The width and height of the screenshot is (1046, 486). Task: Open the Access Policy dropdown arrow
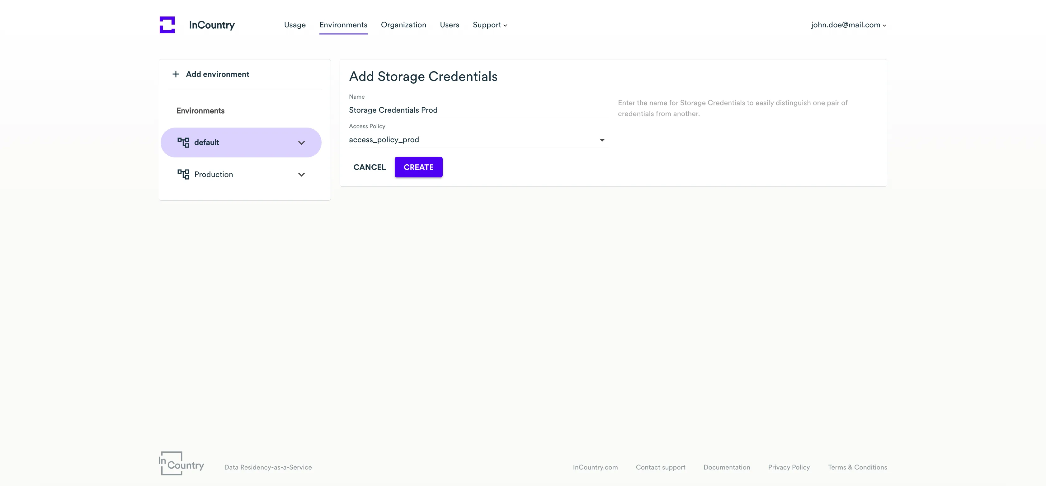coord(602,140)
